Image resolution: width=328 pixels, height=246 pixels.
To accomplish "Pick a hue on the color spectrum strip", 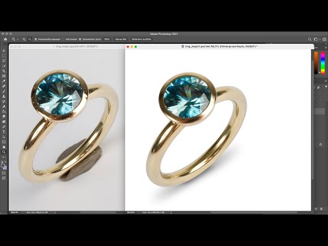I will click(x=323, y=63).
